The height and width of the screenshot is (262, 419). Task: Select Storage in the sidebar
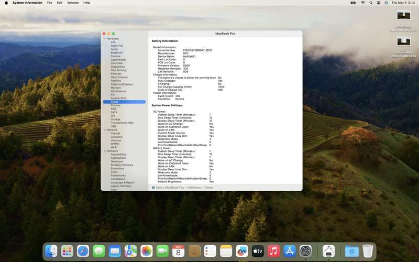point(115,119)
